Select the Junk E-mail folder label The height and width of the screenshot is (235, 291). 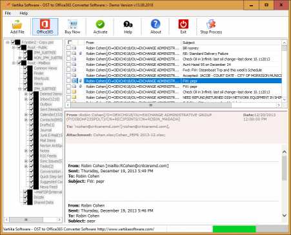tap(51, 135)
